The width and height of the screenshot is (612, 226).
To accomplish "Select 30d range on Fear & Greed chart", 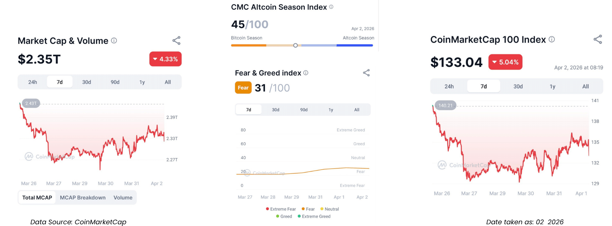I will point(276,110).
